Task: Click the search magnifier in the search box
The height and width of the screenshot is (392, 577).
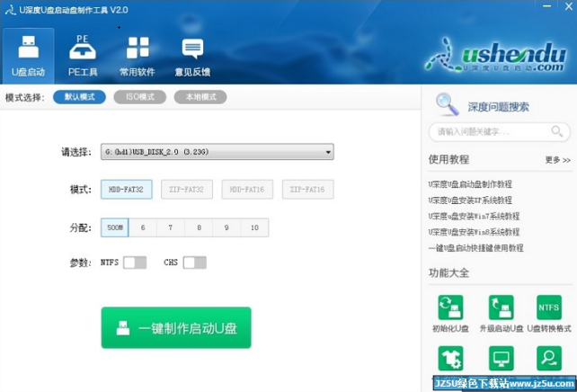Action: (x=556, y=131)
